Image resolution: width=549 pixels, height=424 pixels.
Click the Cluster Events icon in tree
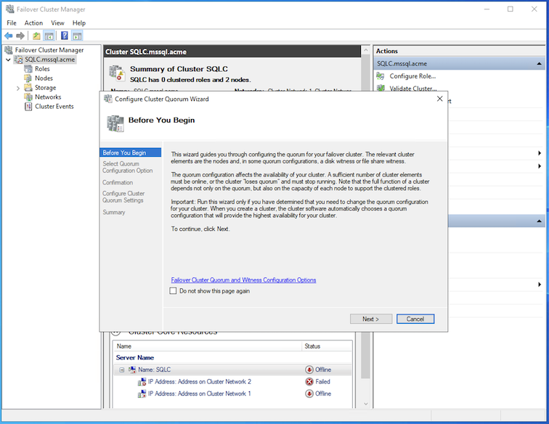tap(28, 107)
